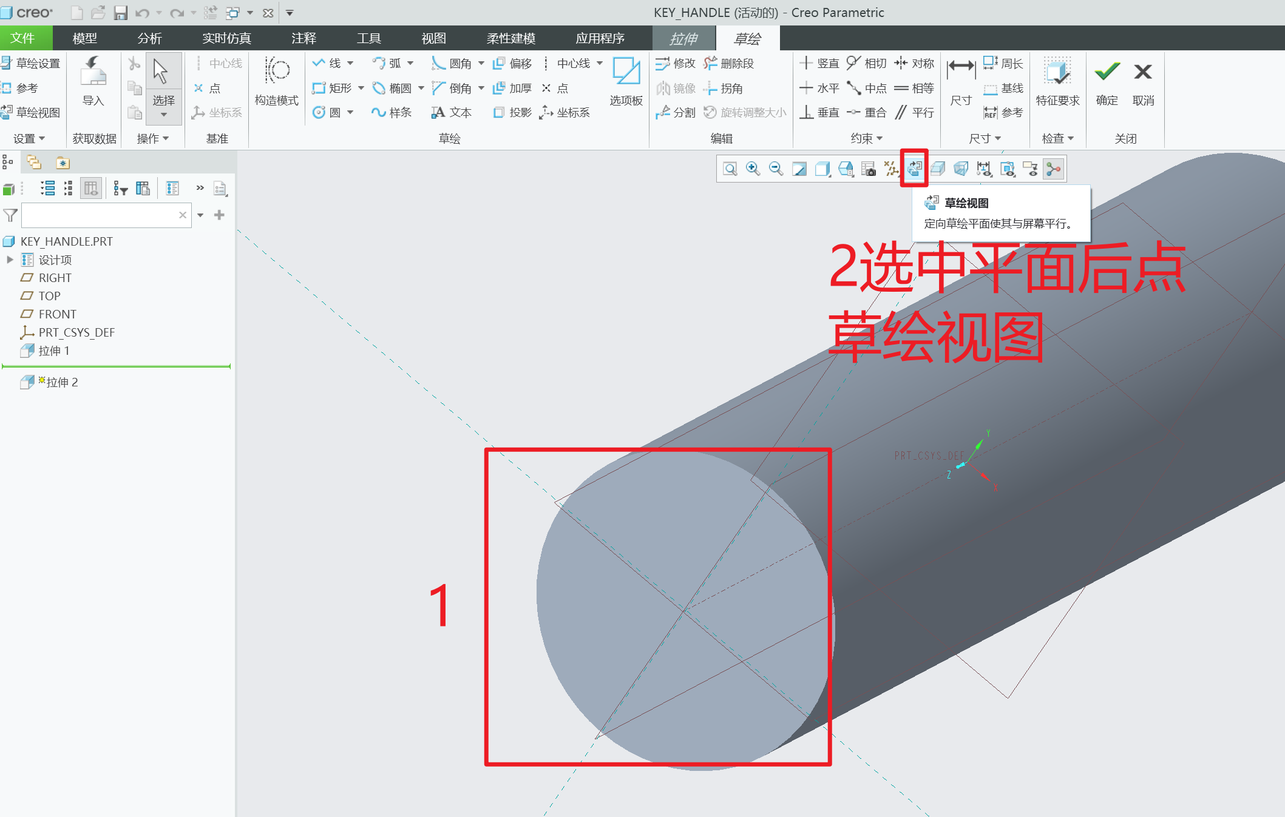The height and width of the screenshot is (817, 1285).
Task: Click the Sketch View icon in the graphics toolbar
Action: point(915,169)
